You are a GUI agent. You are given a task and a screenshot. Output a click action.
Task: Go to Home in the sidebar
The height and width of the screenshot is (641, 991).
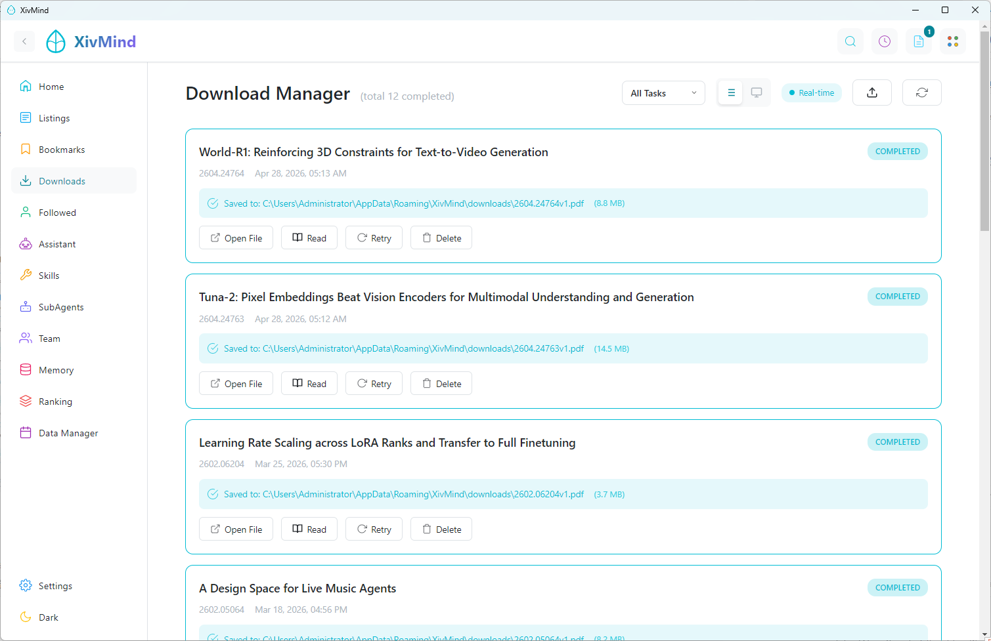74,87
